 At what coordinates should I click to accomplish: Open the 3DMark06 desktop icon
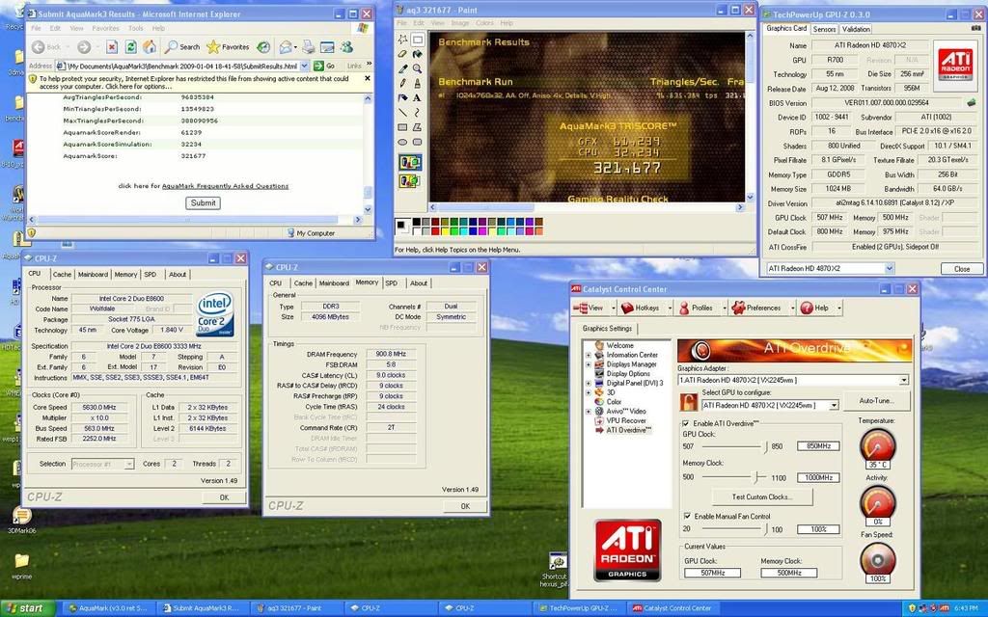21,520
